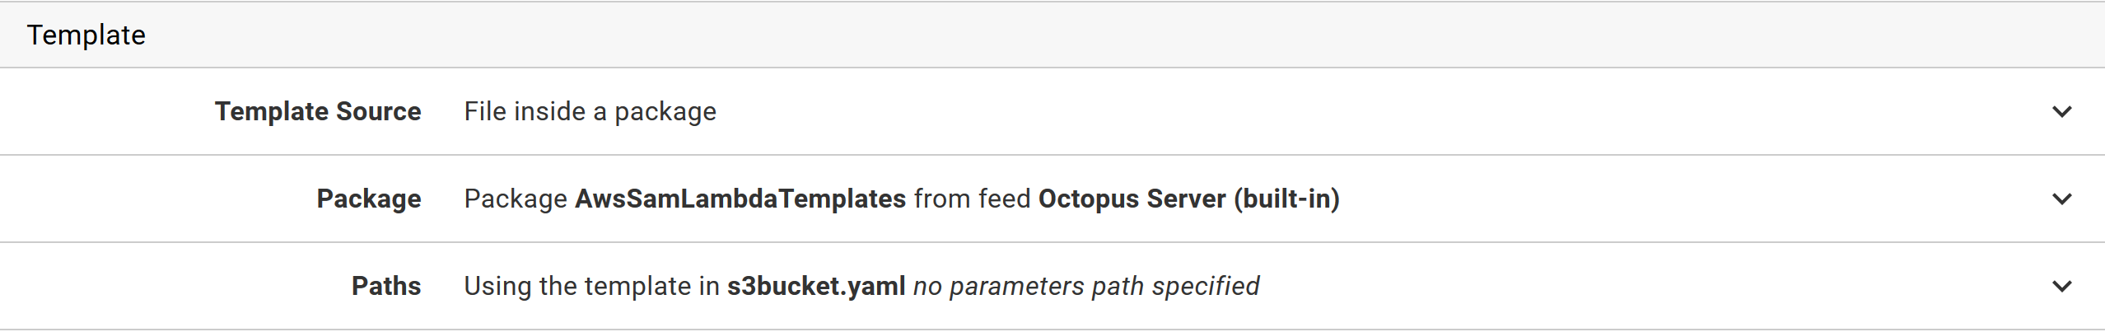Click the Octopus Server (built-in) feed name
This screenshot has width=2105, height=332.
coord(1188,199)
